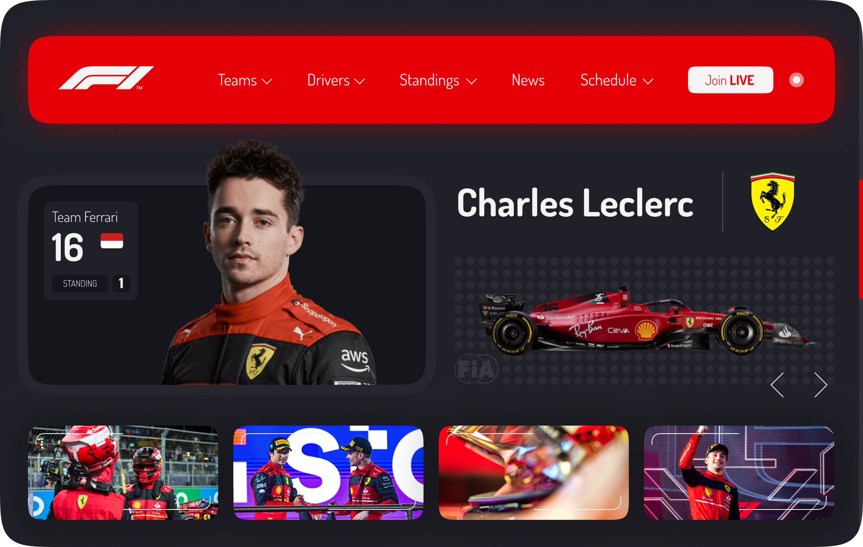The height and width of the screenshot is (547, 863).
Task: Open the blurred red car close-up thumbnail
Action: [534, 473]
